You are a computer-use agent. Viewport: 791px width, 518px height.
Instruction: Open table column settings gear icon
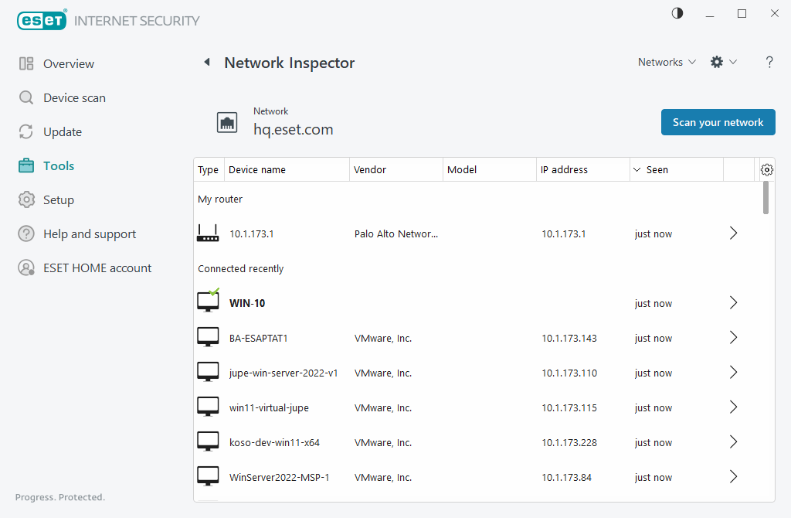point(767,169)
